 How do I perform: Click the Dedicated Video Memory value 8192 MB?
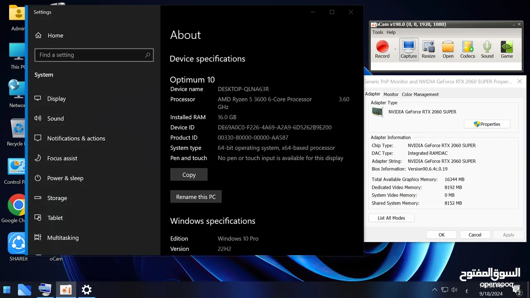(x=453, y=187)
